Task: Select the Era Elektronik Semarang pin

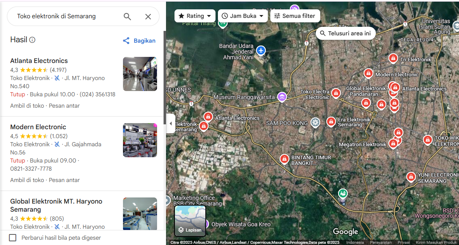Action: tap(331, 121)
